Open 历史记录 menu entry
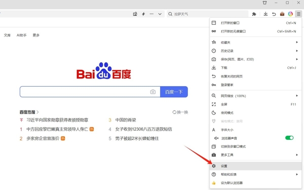The width and height of the screenshot is (304, 190). 255,51
